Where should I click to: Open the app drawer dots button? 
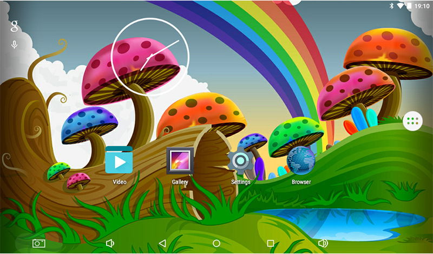(413, 121)
